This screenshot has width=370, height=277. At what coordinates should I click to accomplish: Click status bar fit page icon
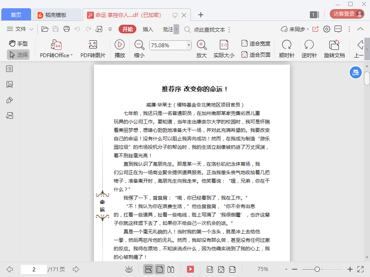click(221, 269)
